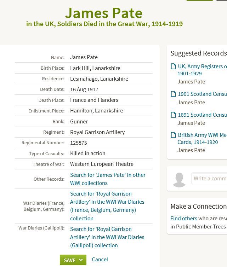Image resolution: width=227 pixels, height=267 pixels.
Task: Click document icon beside UK Army Registers record
Action: [173, 66]
